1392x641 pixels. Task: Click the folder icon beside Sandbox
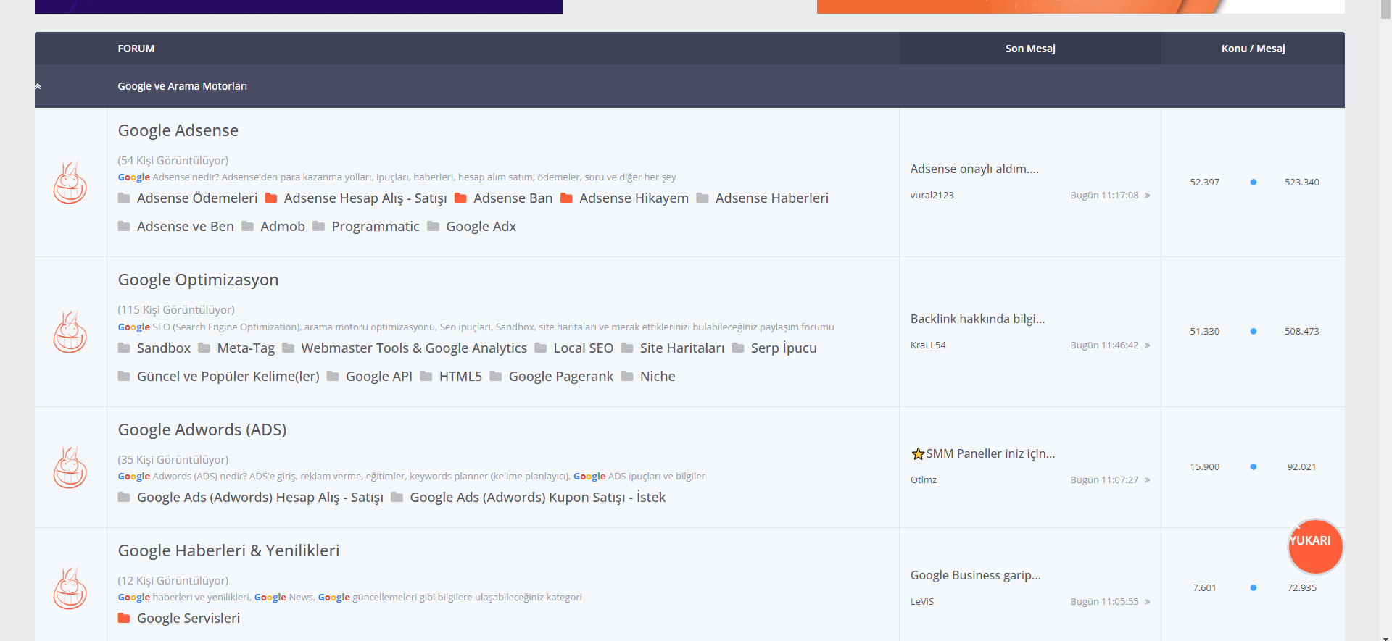click(124, 348)
